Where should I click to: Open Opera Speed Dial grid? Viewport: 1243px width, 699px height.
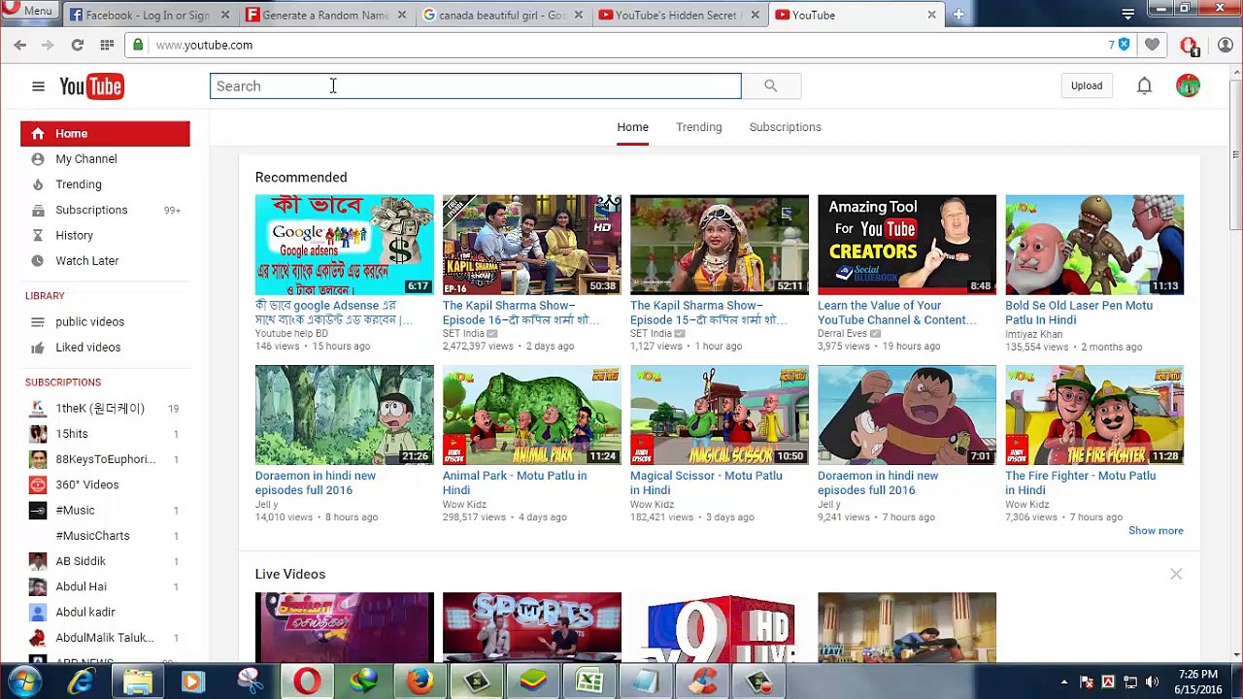click(x=107, y=45)
